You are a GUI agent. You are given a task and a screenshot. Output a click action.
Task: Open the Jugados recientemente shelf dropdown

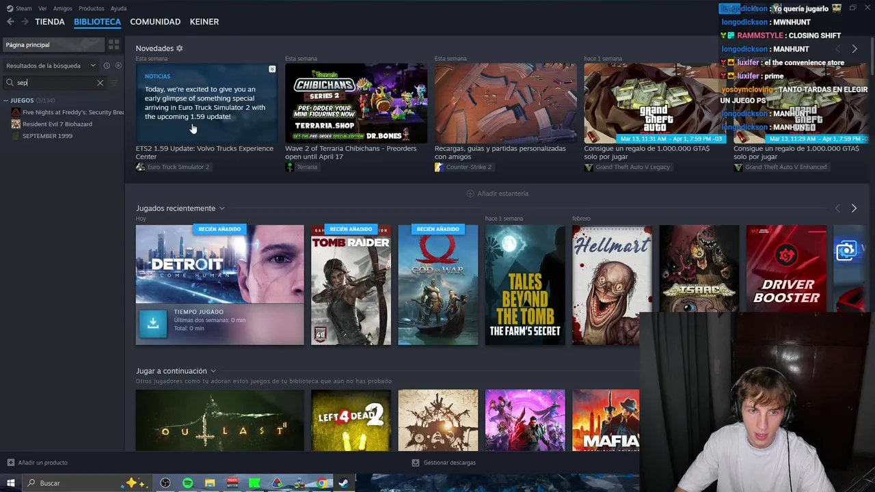pyautogui.click(x=221, y=208)
